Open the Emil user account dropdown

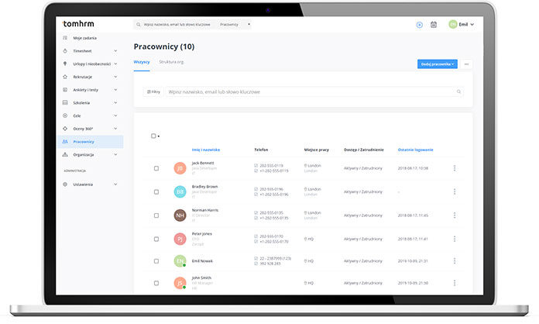[x=462, y=24]
